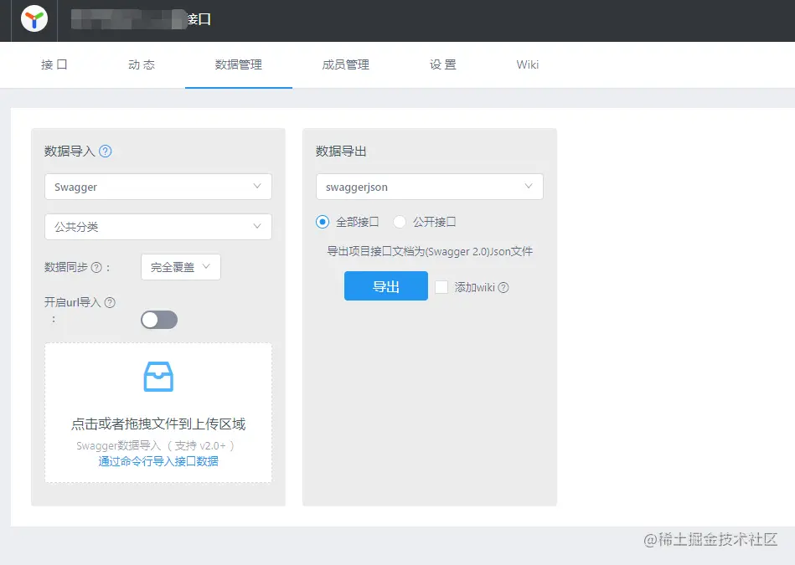Switch to the 动态 tab
The image size is (795, 565).
pos(142,64)
